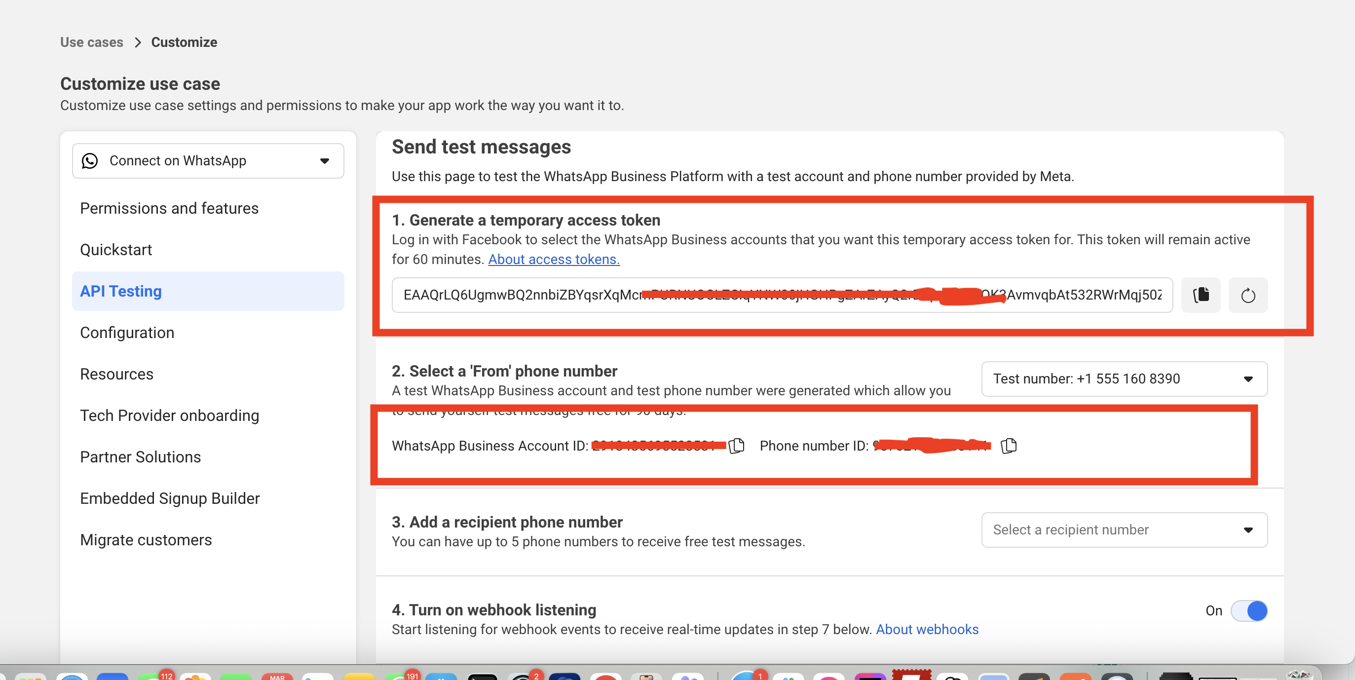Click the breadcrumb chevron after Use cases

[x=138, y=42]
